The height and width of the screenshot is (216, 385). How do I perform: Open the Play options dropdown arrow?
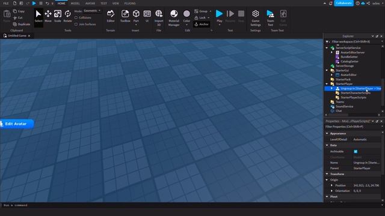click(x=220, y=25)
